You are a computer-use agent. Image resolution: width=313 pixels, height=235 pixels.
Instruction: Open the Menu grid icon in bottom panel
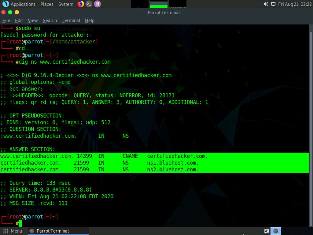pyautogui.click(x=6, y=231)
